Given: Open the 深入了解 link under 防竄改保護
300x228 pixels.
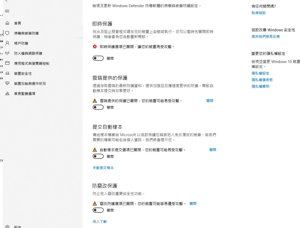Looking at the screenshot, I should click(x=99, y=222).
